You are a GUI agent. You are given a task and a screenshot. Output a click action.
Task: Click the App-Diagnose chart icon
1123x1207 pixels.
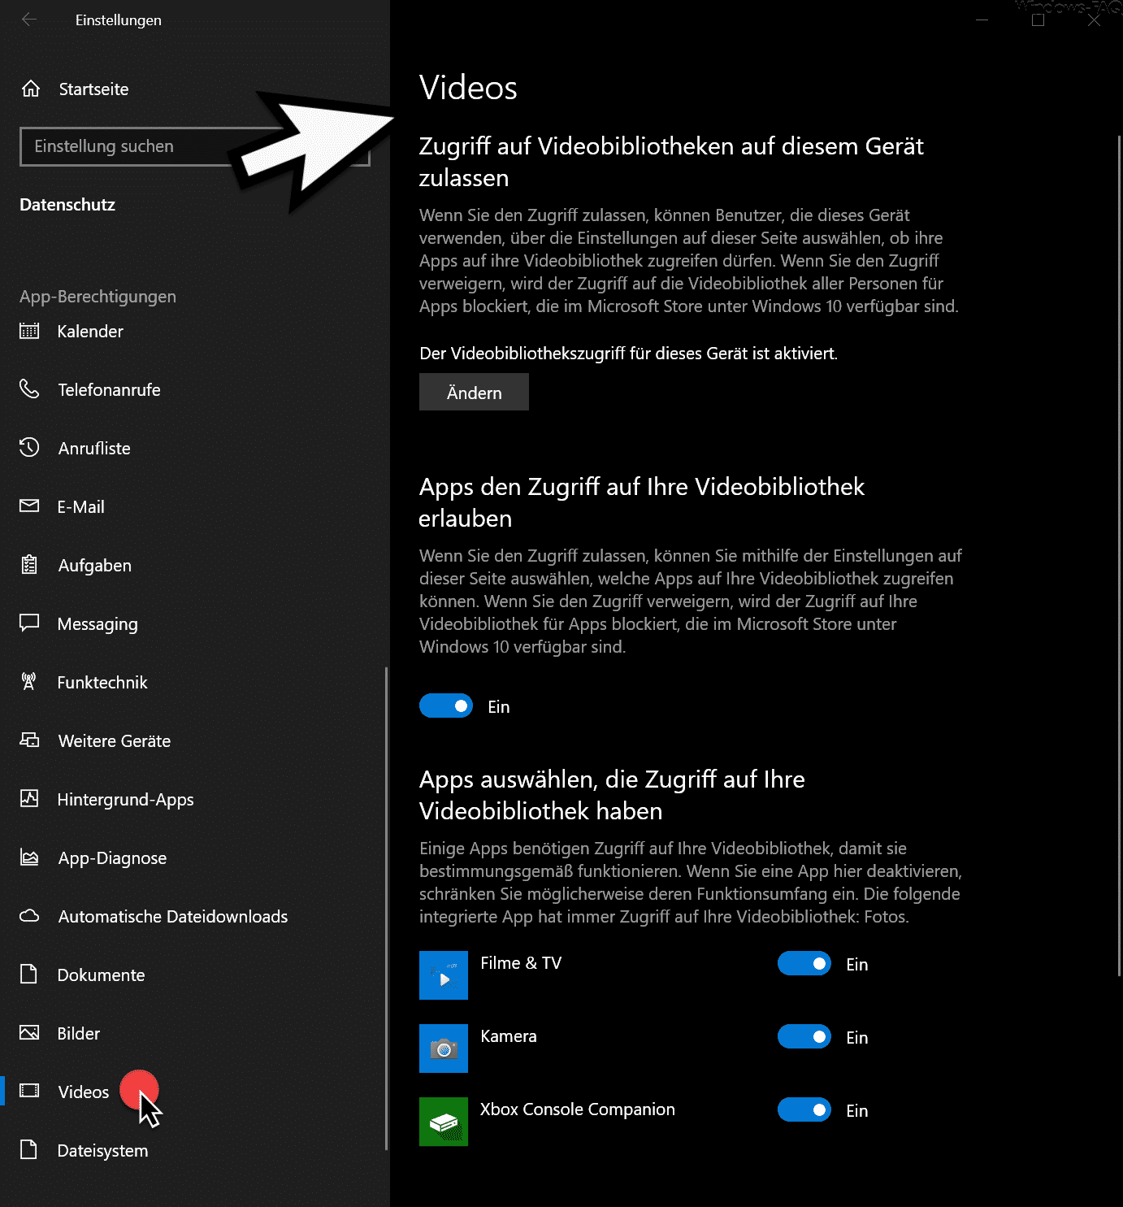tap(29, 857)
